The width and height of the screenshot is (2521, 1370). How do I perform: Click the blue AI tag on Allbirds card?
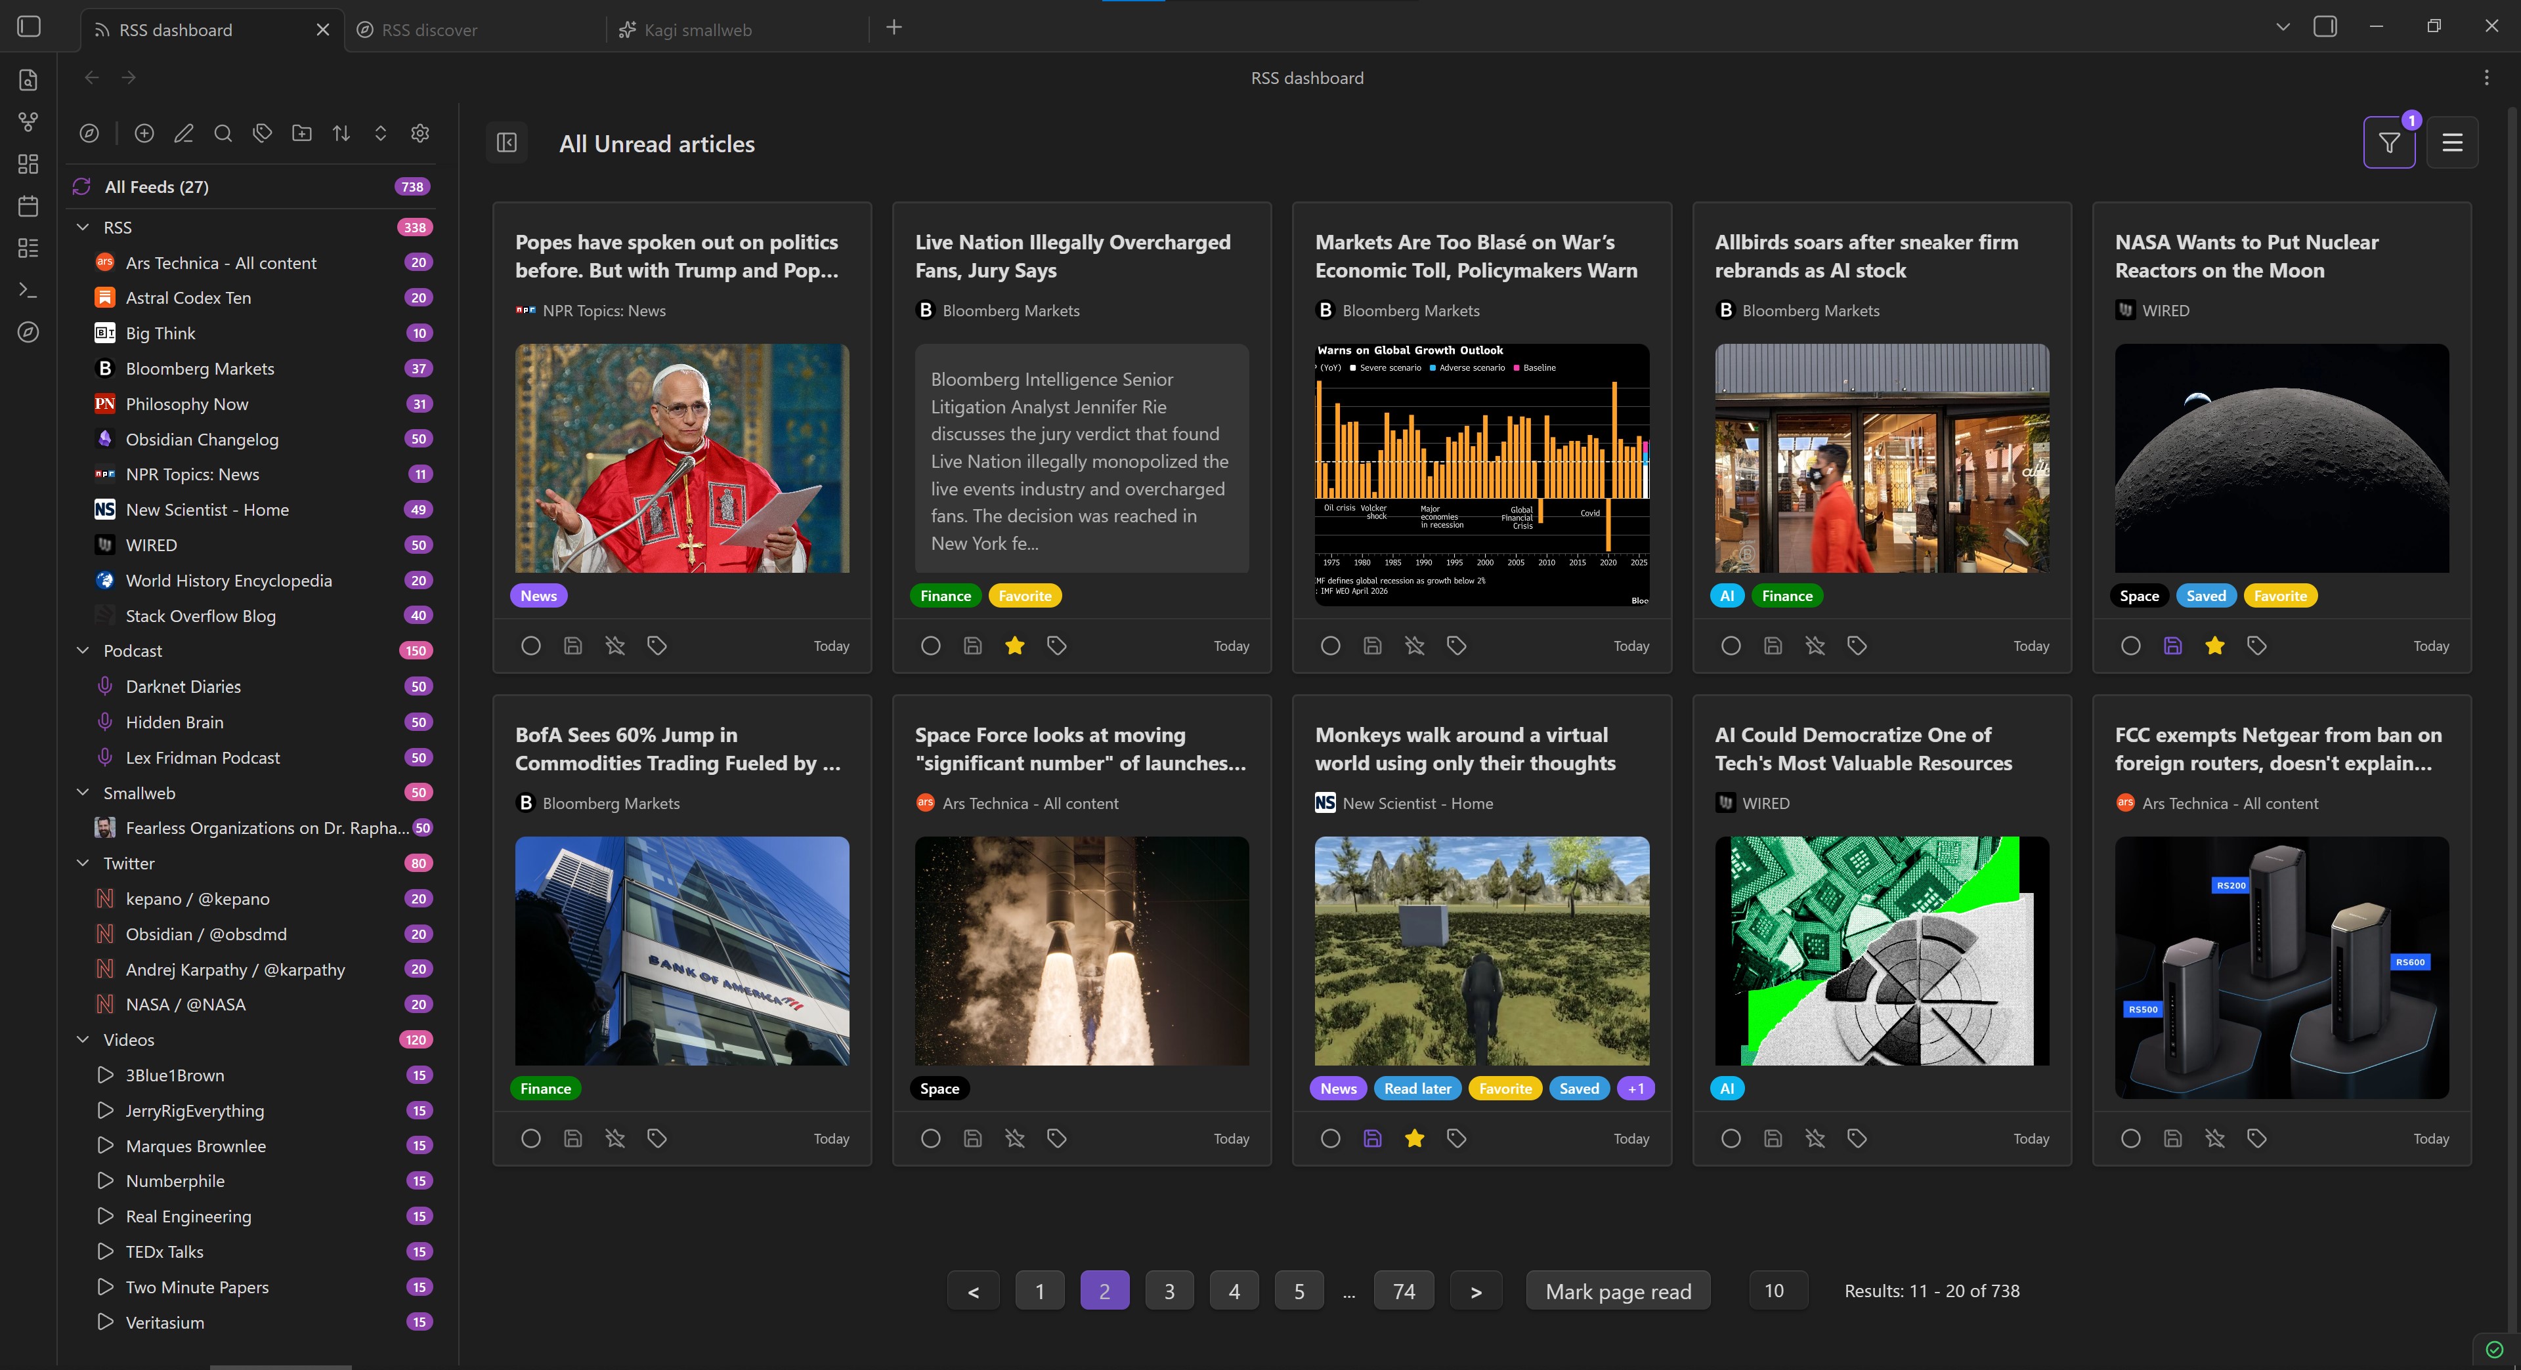pyautogui.click(x=1727, y=596)
